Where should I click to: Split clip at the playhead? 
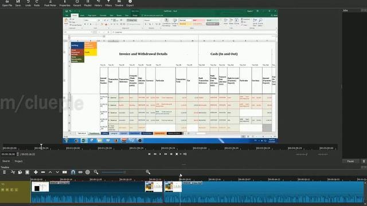click(x=65, y=172)
